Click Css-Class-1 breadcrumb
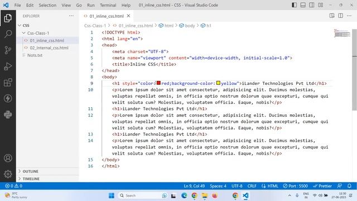Screen dimensions: 357x201 (x=95, y=26)
